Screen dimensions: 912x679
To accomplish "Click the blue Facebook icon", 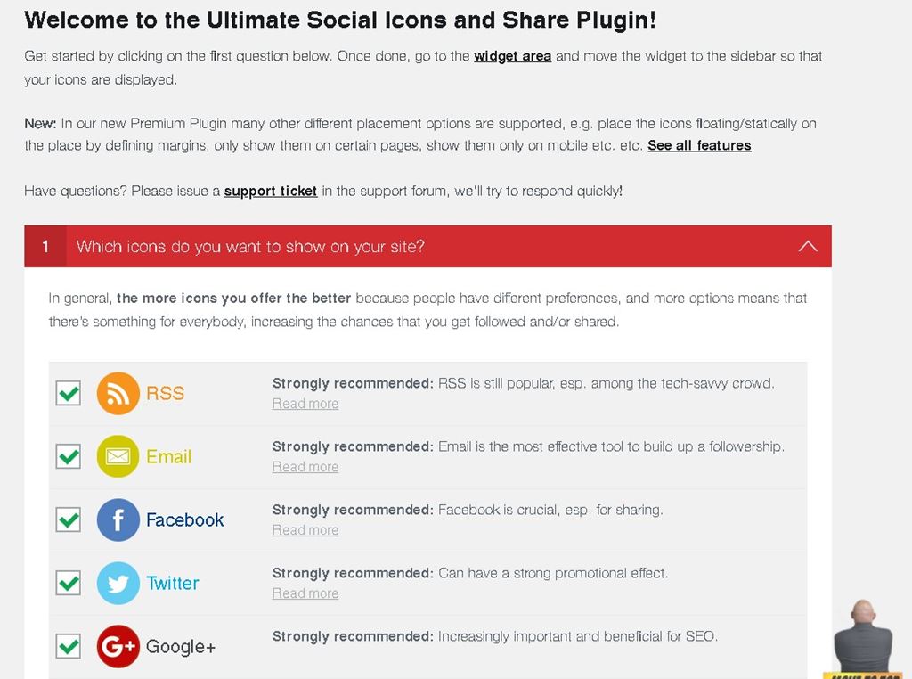I will tap(118, 519).
